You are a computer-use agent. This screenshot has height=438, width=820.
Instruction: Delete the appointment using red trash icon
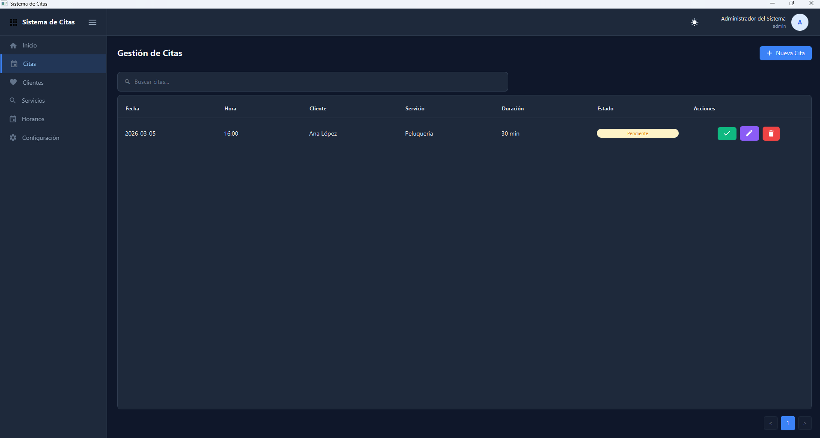tap(771, 133)
